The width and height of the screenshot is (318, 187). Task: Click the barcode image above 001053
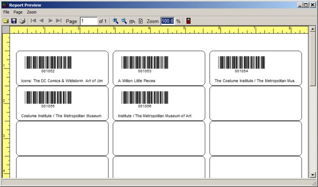[x=145, y=62]
